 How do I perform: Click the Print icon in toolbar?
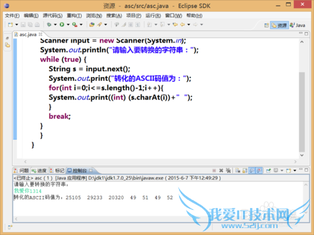tap(37, 24)
